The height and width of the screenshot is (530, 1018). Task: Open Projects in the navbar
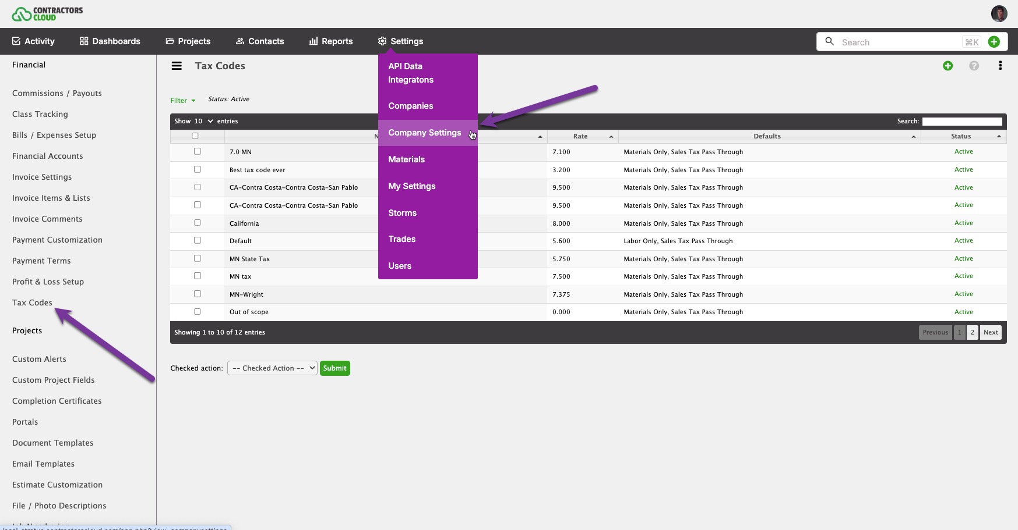[x=188, y=41]
